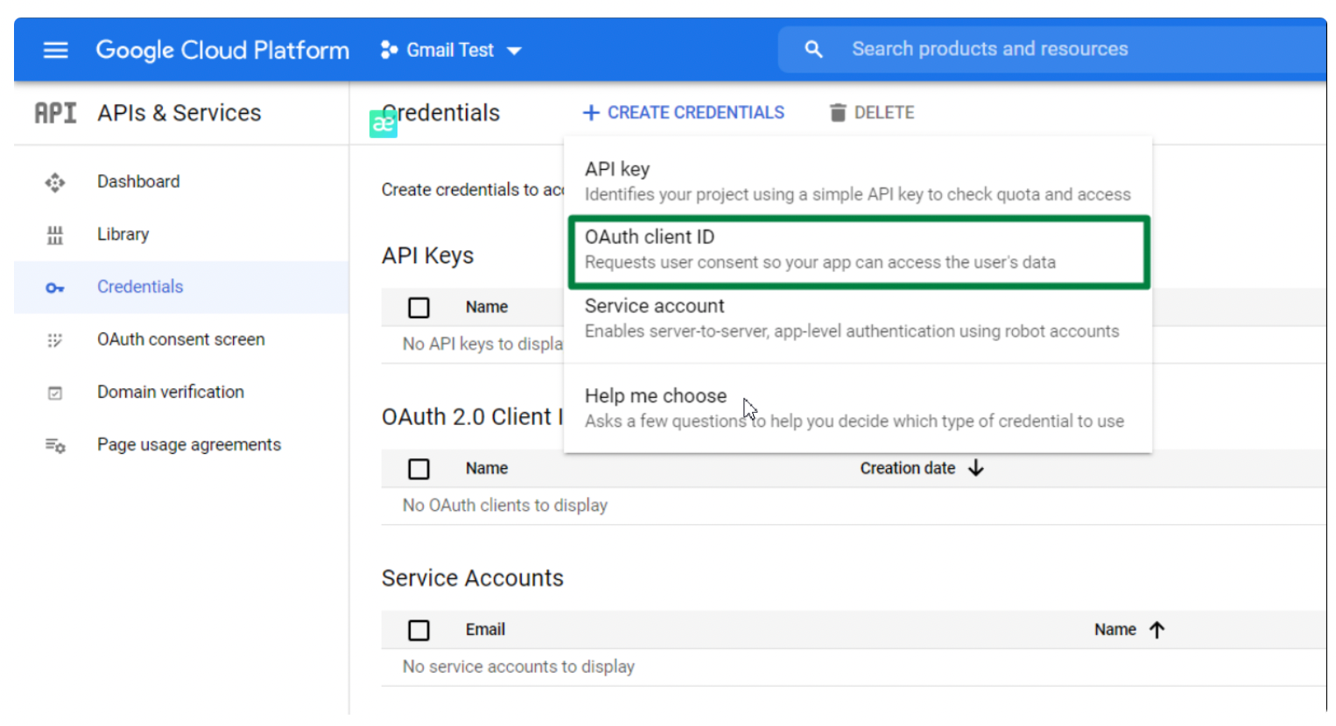This screenshot has width=1336, height=726.
Task: Open the hamburger navigation menu
Action: 56,50
